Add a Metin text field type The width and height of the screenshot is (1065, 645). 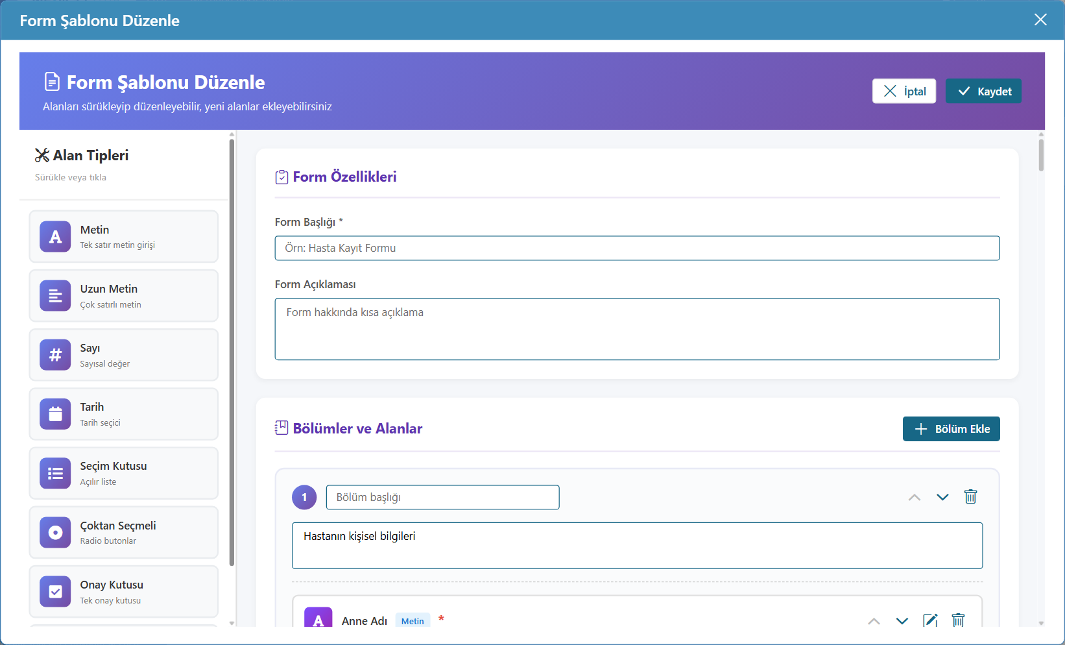click(123, 236)
